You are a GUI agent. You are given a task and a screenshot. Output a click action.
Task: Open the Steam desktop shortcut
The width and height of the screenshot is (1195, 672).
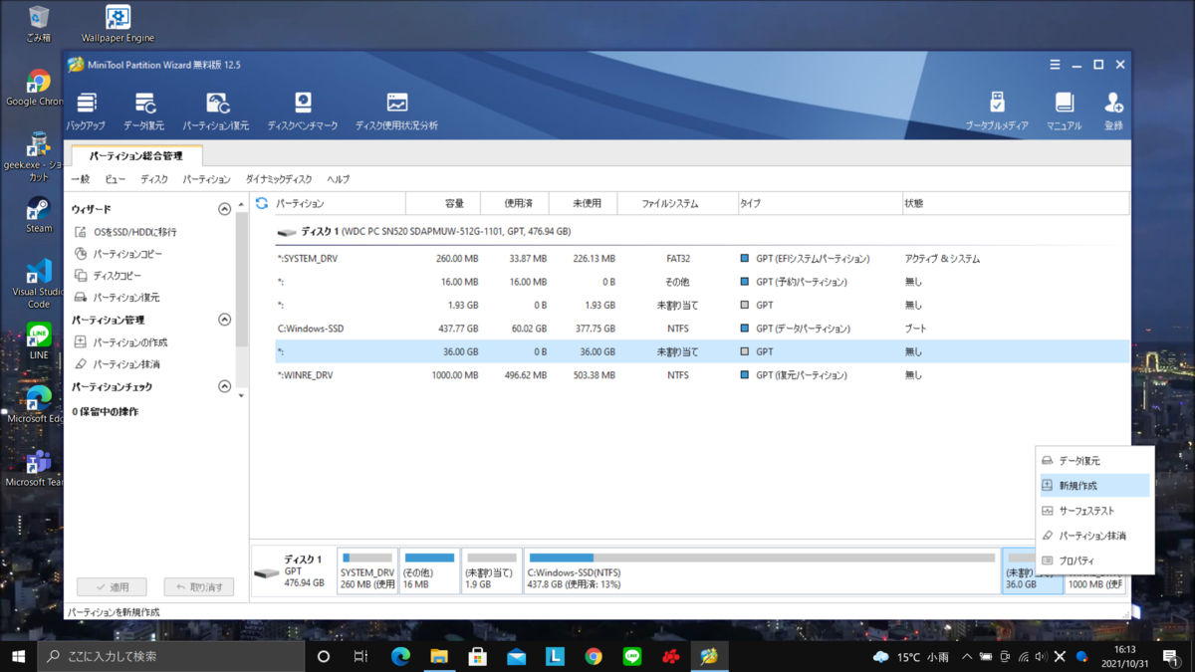tap(39, 215)
